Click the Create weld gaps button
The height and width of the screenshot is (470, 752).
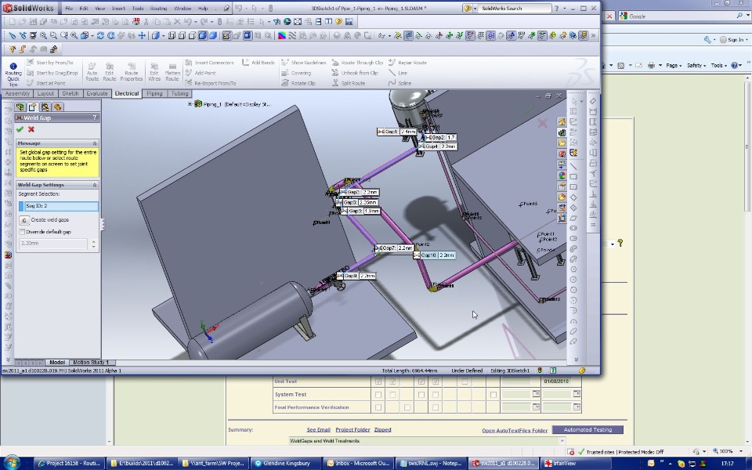point(24,220)
